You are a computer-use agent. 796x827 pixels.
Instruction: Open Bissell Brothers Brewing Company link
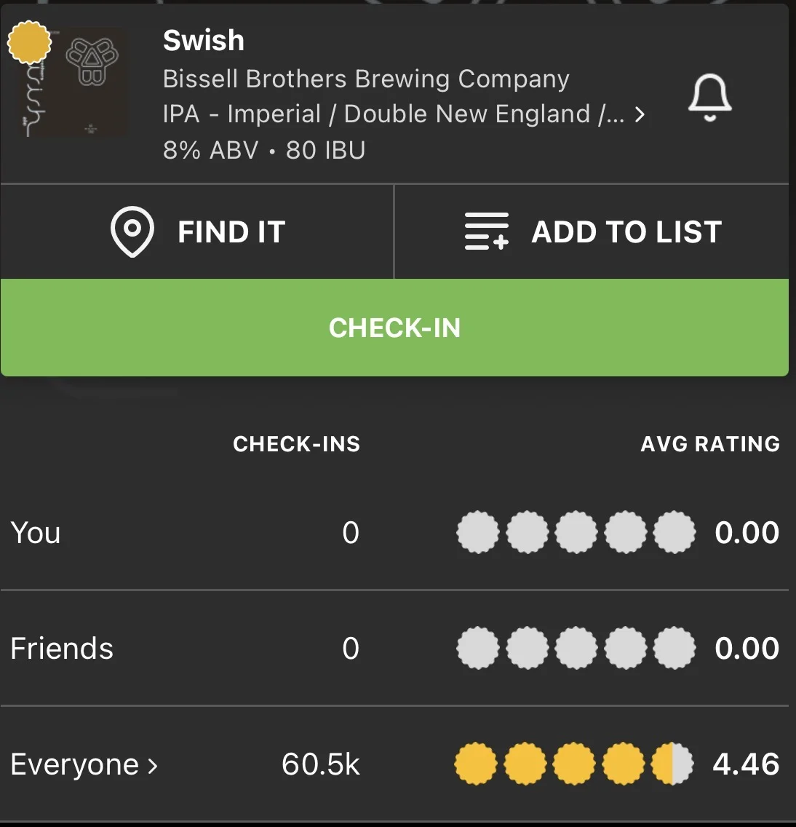point(366,79)
